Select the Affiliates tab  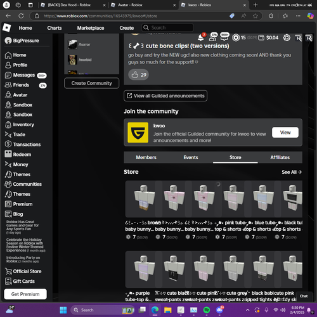click(x=280, y=157)
